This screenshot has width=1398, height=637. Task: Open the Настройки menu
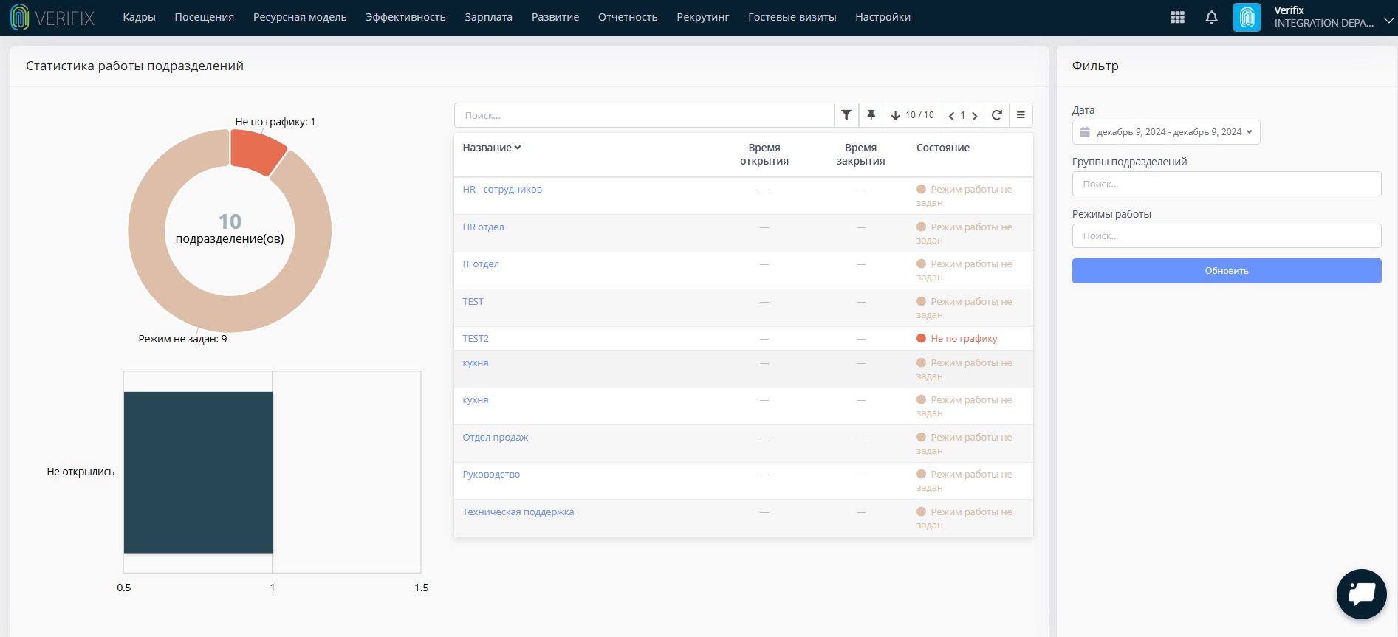point(883,17)
